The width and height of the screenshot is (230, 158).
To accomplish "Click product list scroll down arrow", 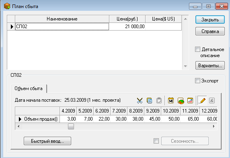I will [x=185, y=66].
